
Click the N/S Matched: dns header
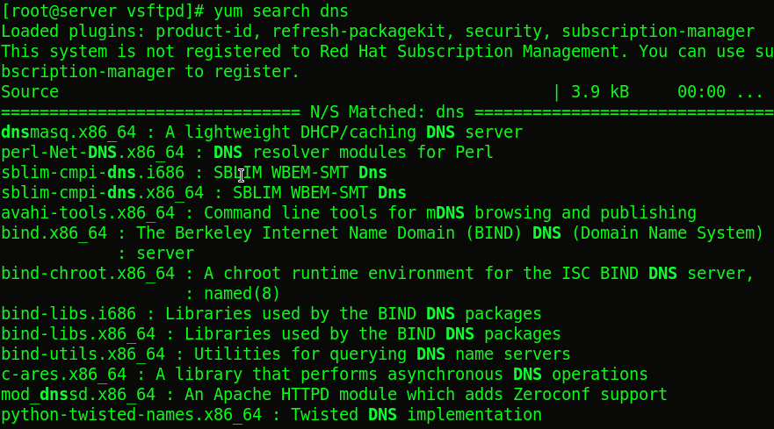point(387,112)
